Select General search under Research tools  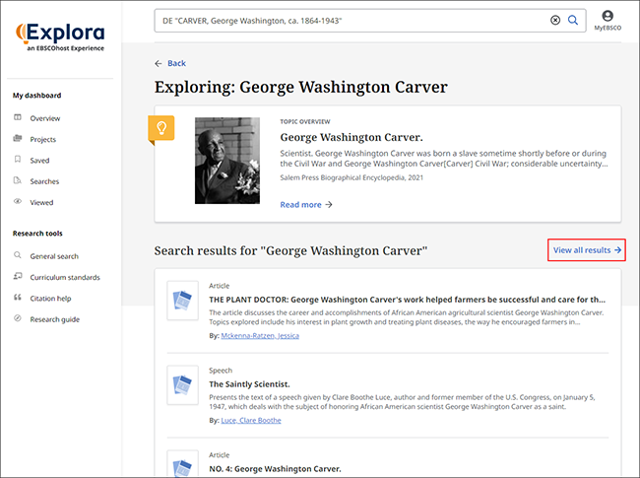point(54,256)
